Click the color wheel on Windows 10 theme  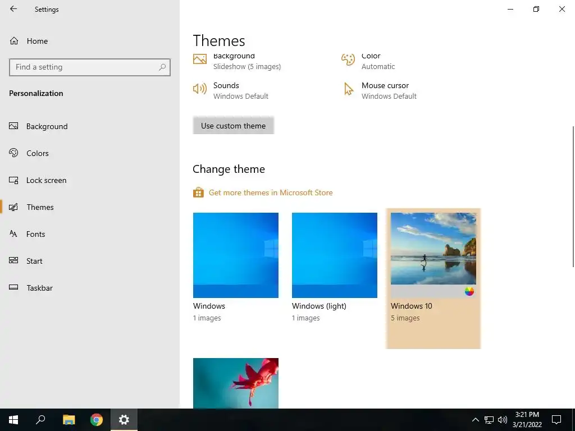[x=469, y=291]
